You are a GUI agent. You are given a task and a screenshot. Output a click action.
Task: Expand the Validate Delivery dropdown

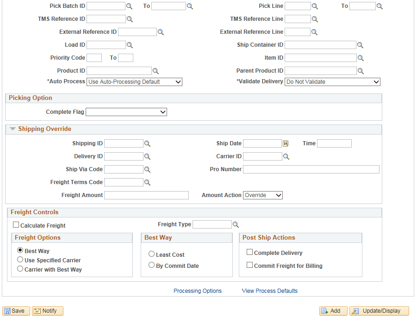coord(332,82)
